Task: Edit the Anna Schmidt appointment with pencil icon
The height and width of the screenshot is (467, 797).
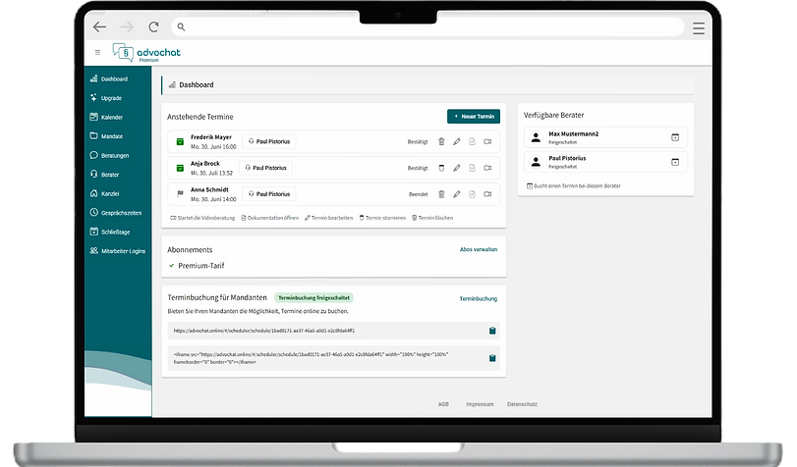Action: tap(456, 194)
